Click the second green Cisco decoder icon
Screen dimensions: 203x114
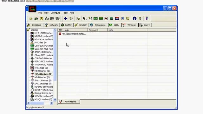point(101,19)
